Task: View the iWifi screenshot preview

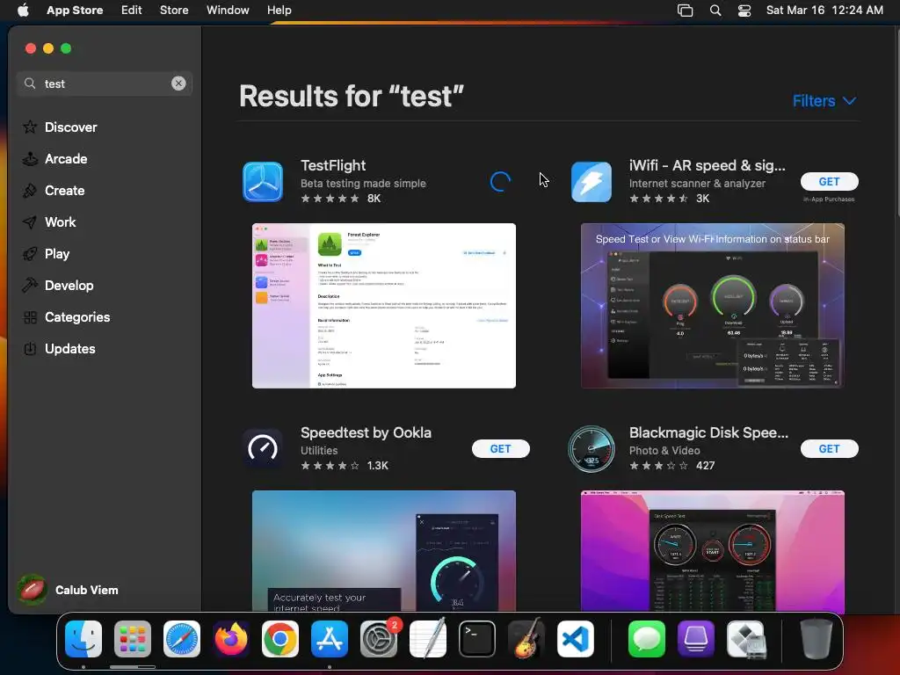Action: pyautogui.click(x=712, y=305)
